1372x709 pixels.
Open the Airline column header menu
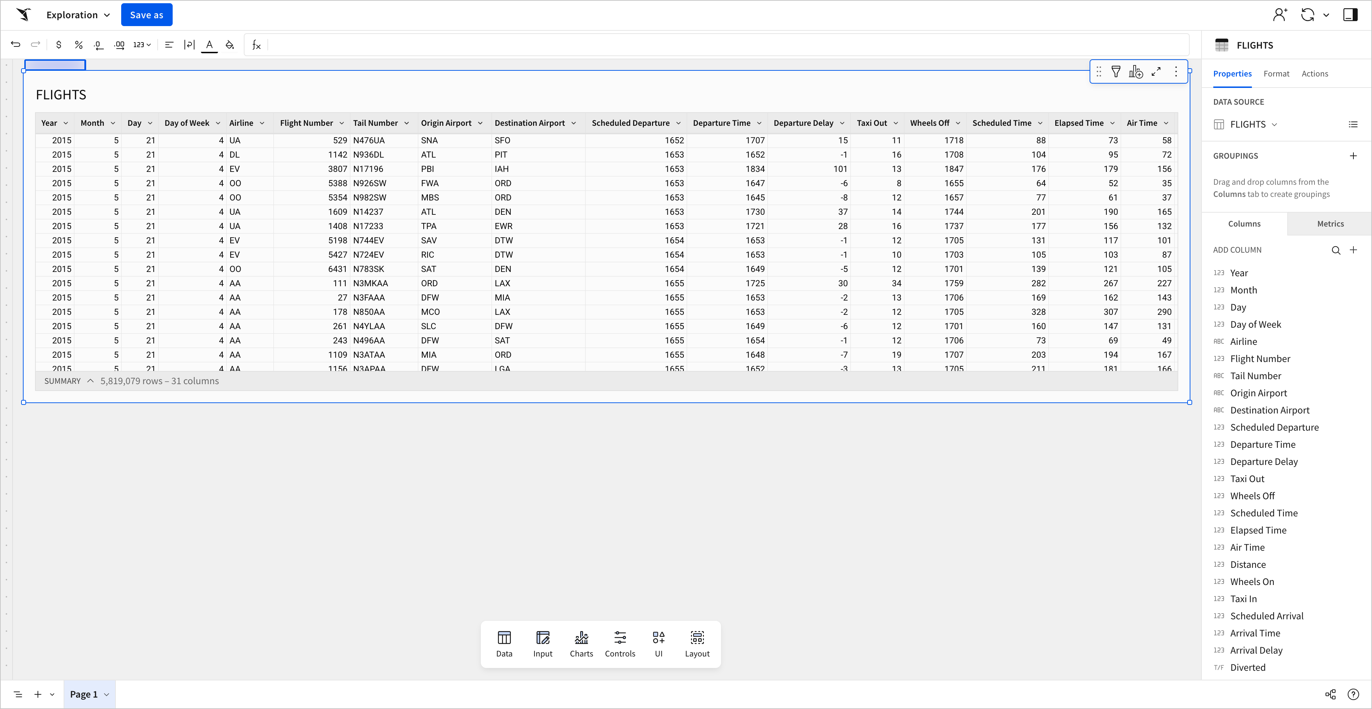pos(262,123)
